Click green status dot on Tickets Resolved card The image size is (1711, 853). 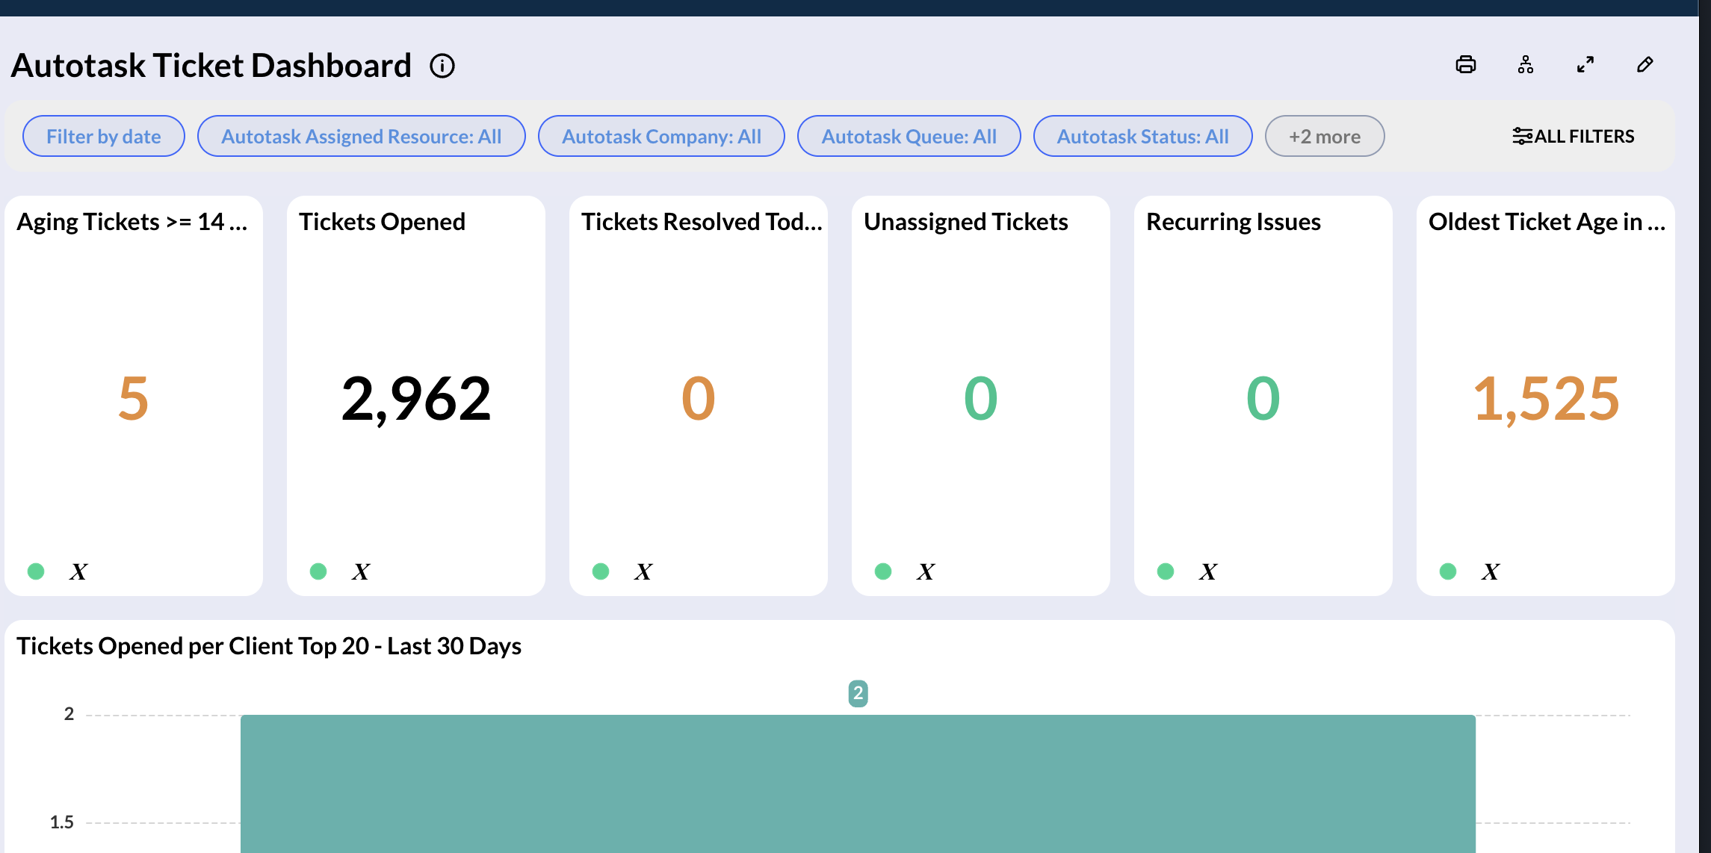(x=601, y=571)
